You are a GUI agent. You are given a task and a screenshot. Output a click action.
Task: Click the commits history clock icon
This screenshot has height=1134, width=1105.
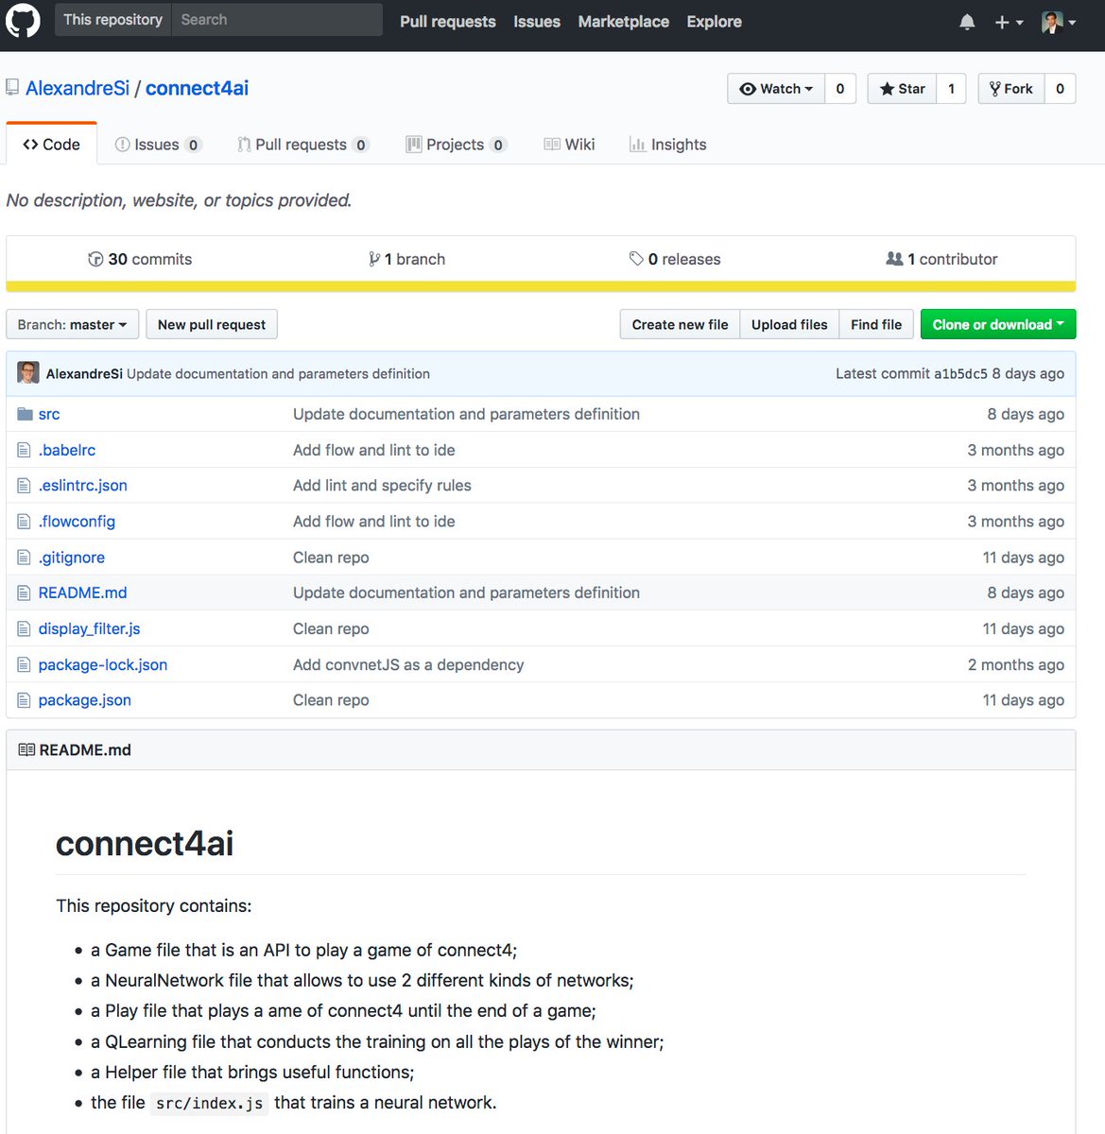(x=95, y=259)
